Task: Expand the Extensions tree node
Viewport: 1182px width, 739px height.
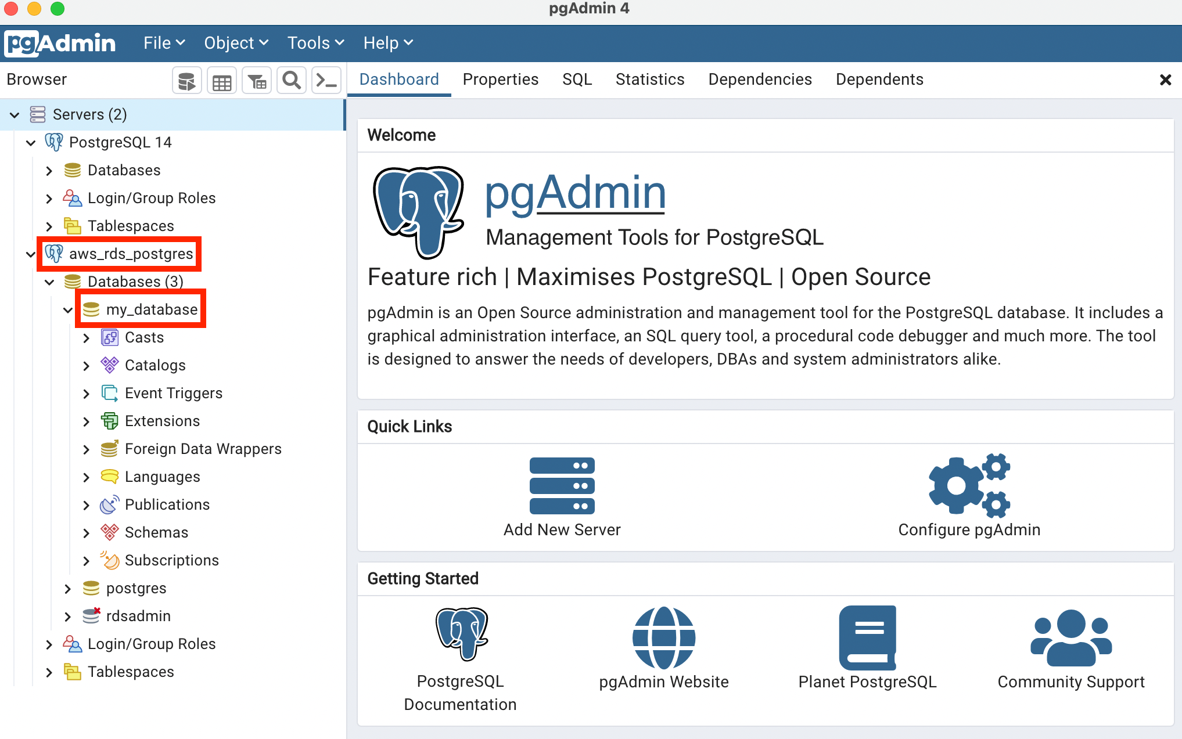Action: pos(87,421)
